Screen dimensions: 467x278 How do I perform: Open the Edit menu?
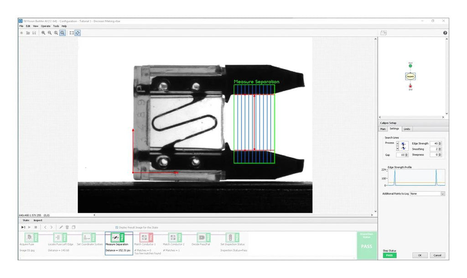(x=28, y=26)
